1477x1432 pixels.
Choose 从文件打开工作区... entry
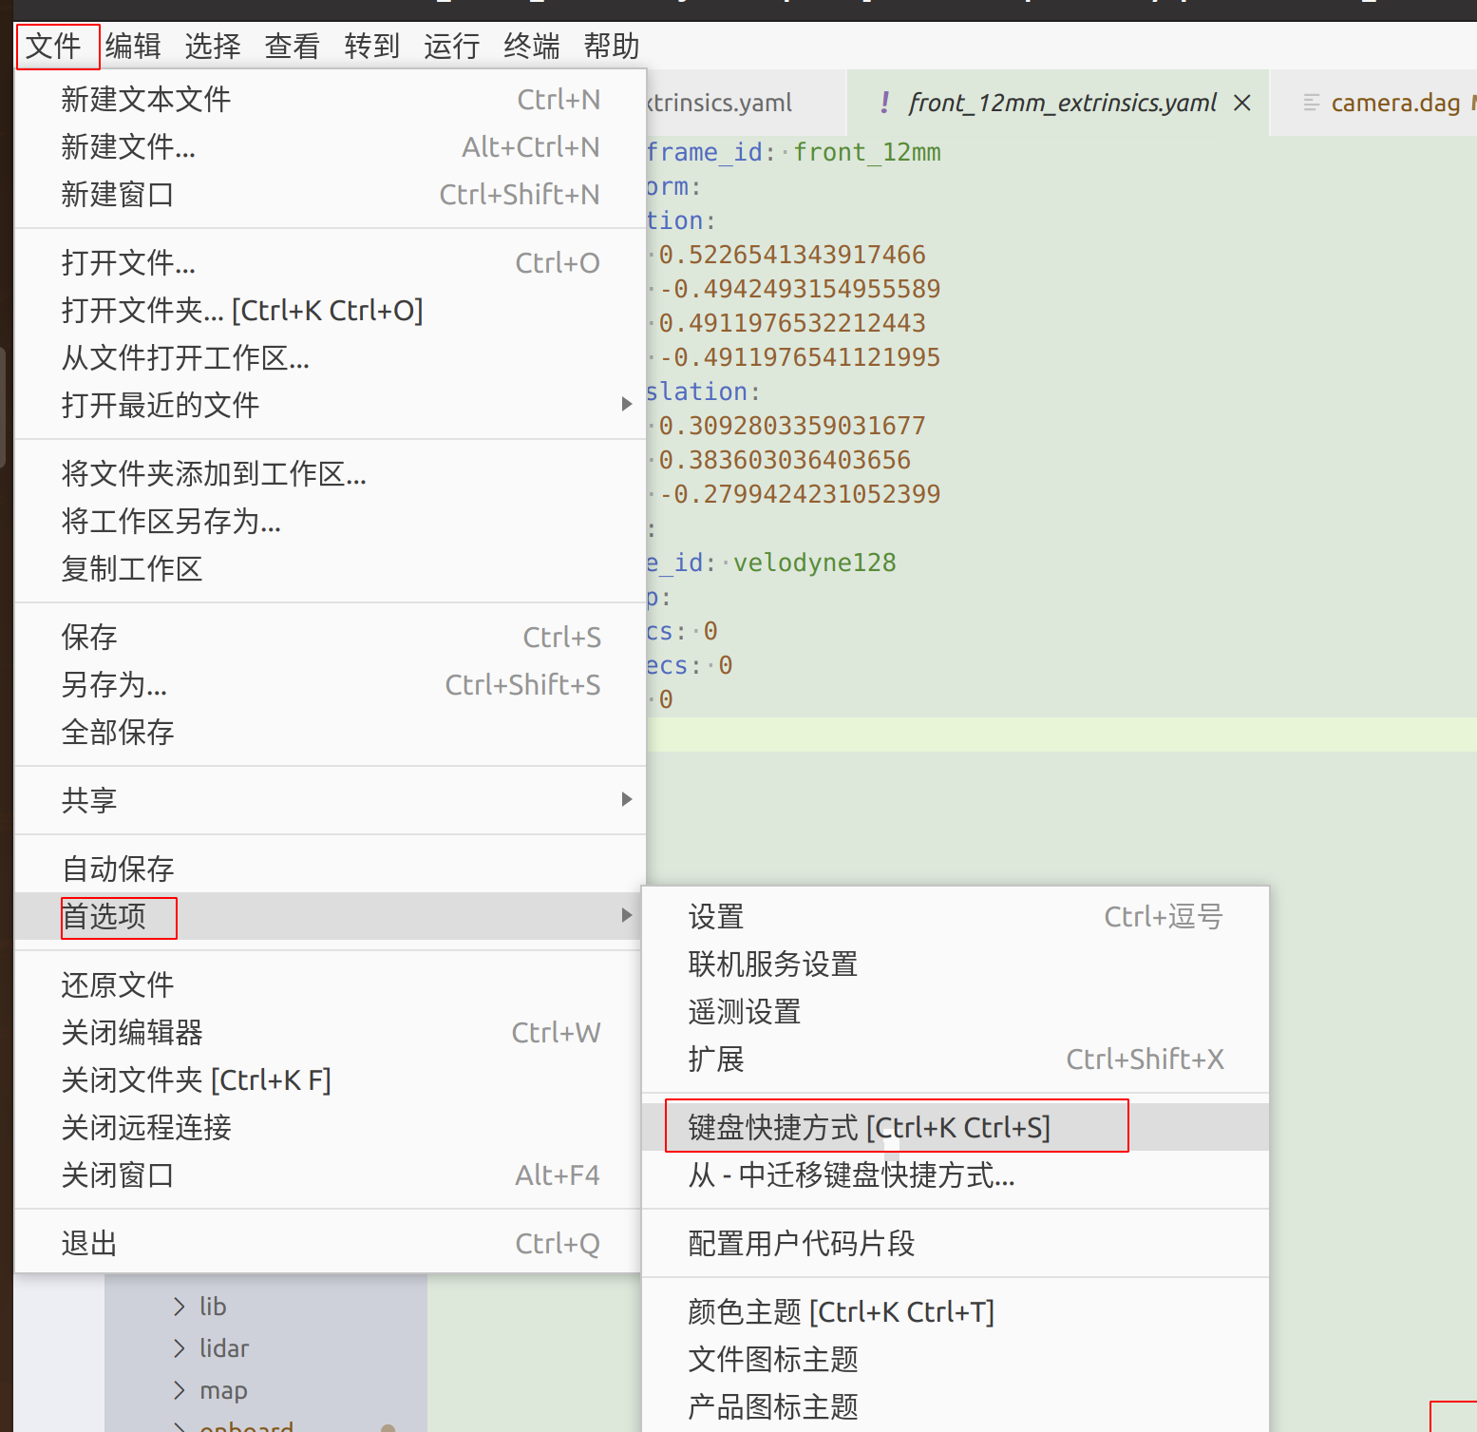tap(331, 357)
